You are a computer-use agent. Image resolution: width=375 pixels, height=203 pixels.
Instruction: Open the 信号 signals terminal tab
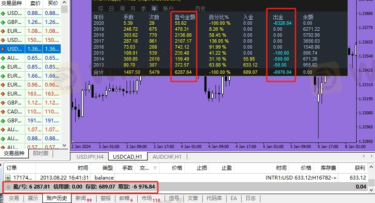click(174, 198)
